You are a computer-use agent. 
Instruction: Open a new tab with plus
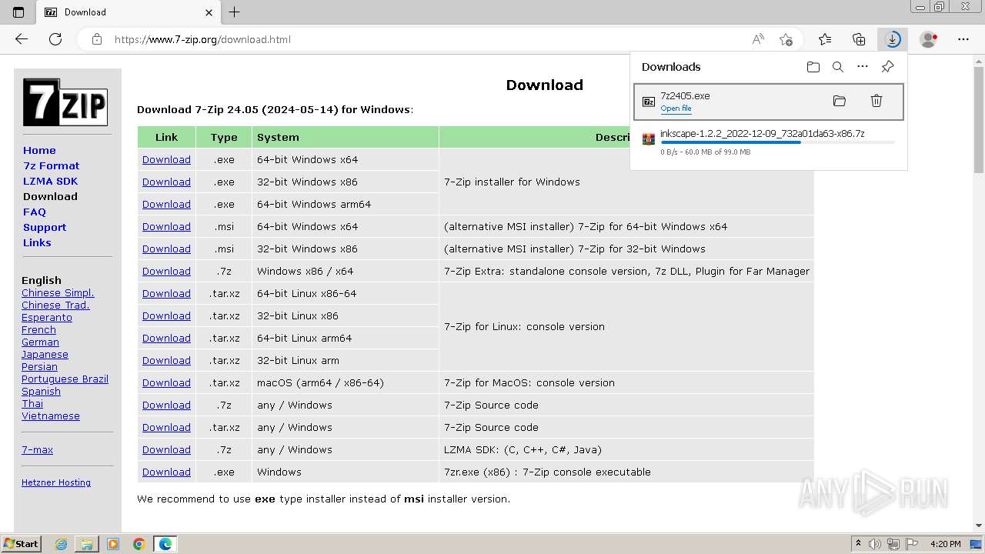pyautogui.click(x=235, y=12)
